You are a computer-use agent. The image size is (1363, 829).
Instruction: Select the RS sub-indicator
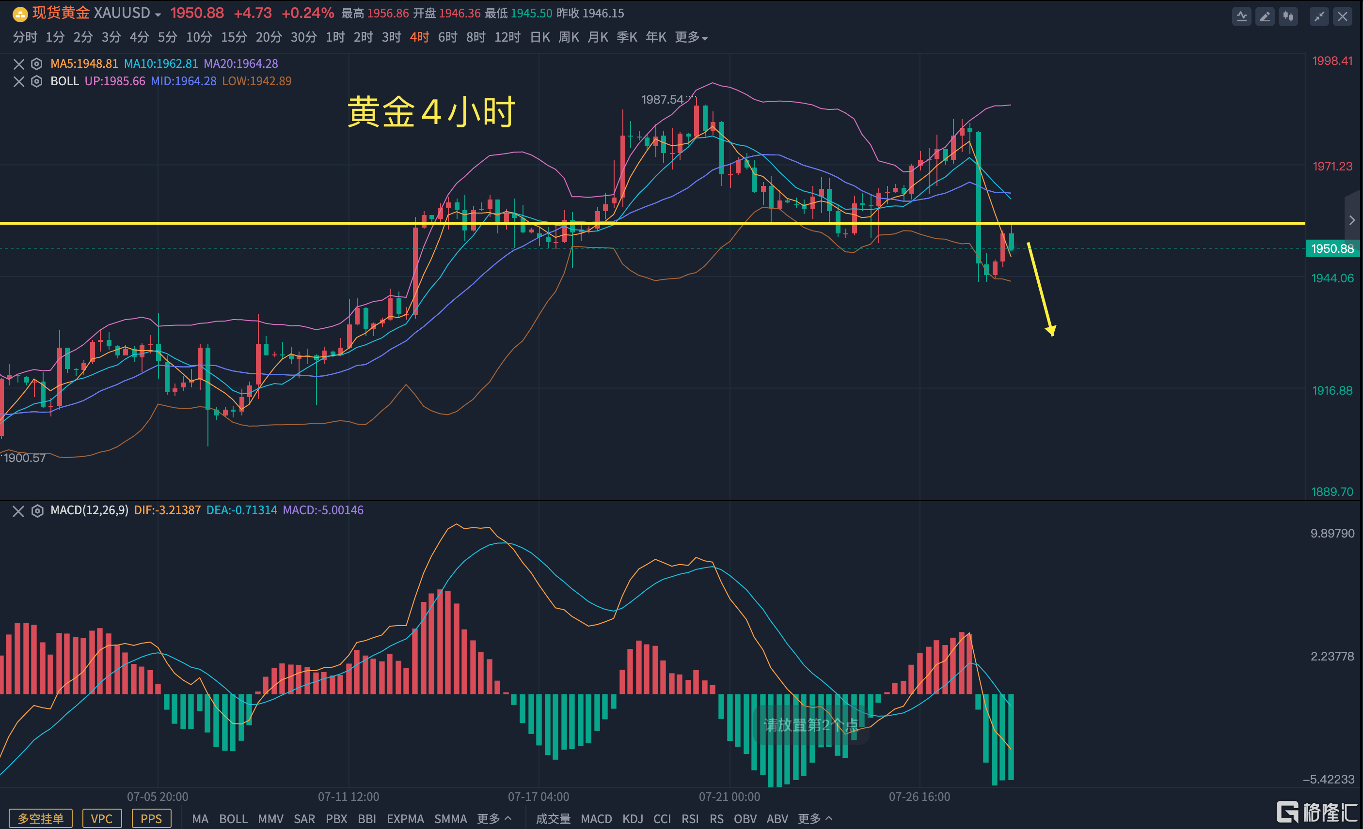pos(716,819)
